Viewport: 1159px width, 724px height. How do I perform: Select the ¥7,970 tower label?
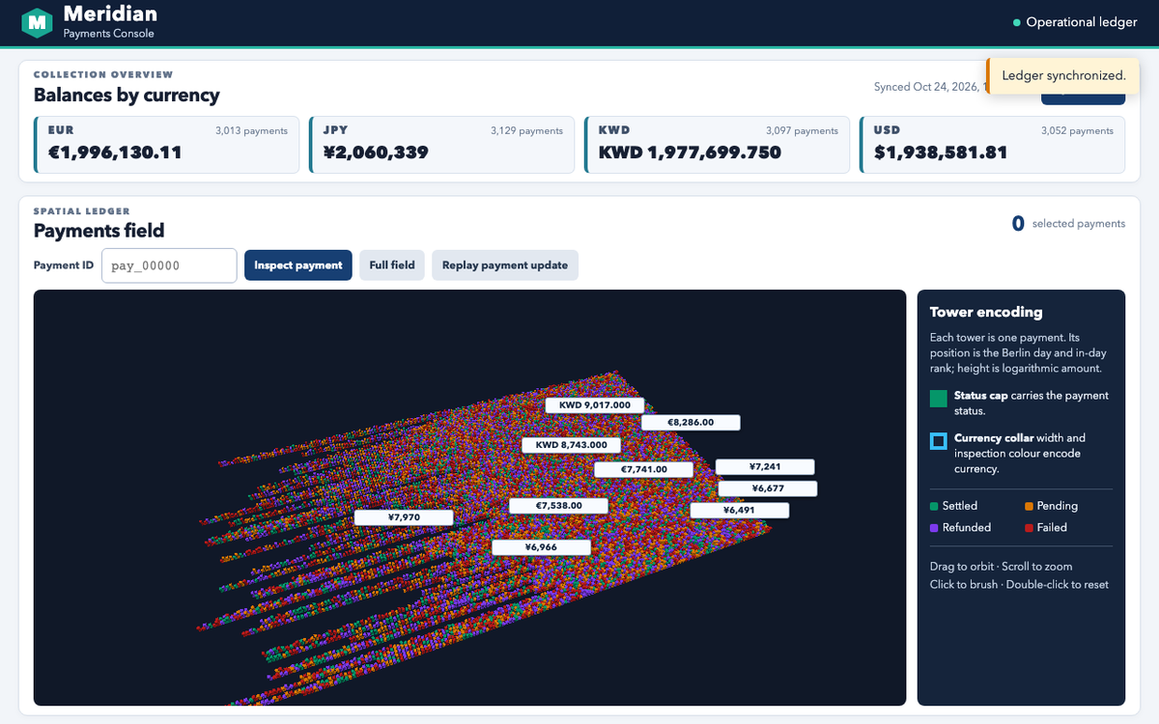[x=404, y=517]
